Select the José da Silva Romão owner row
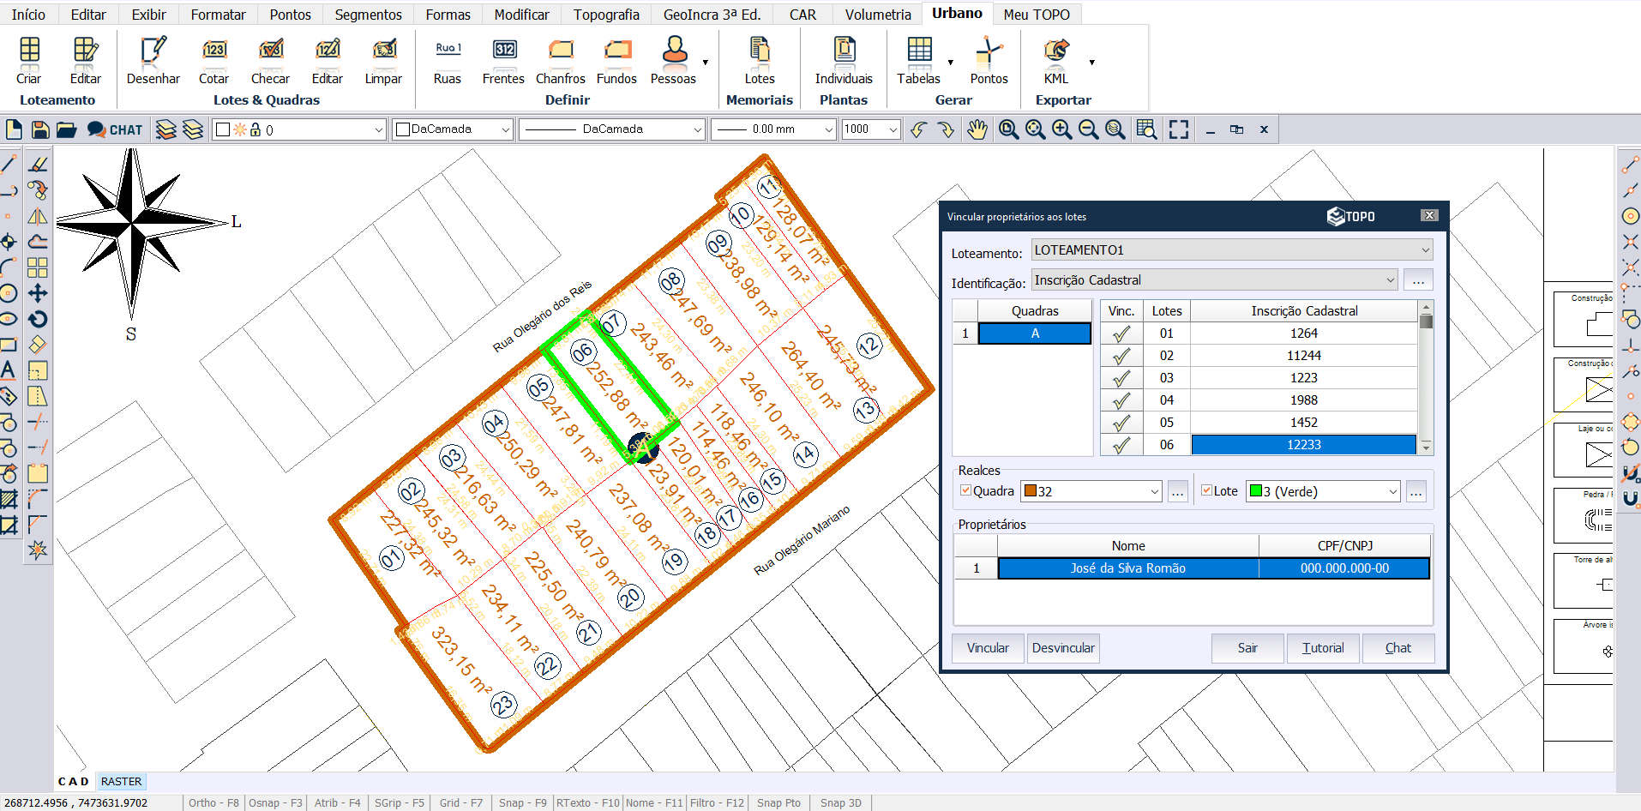 coord(1127,568)
